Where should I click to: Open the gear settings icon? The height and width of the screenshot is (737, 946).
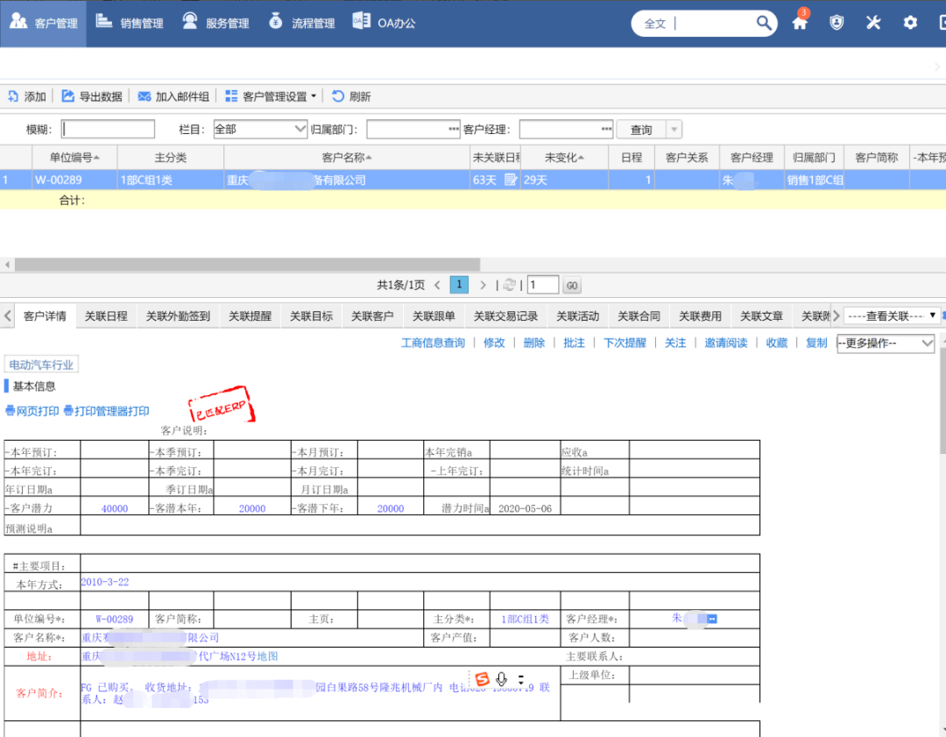910,23
